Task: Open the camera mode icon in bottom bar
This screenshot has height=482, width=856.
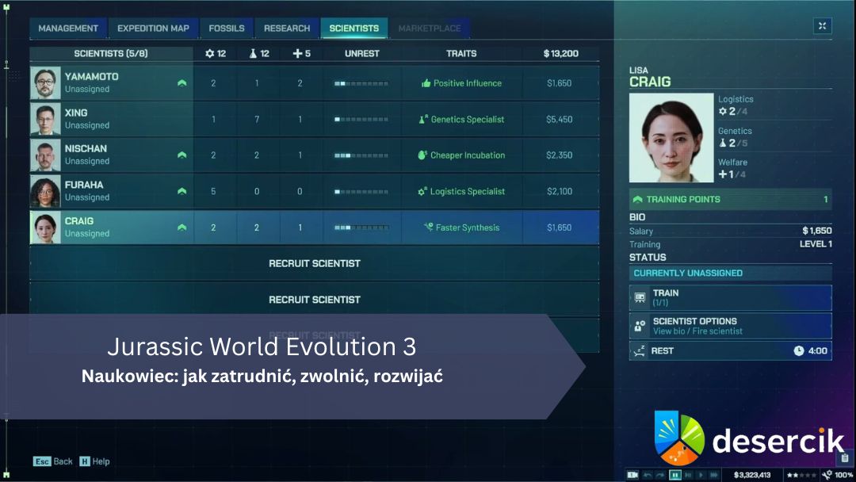Action: click(x=632, y=474)
